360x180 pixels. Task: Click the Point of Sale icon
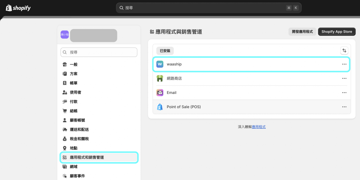coord(160,107)
